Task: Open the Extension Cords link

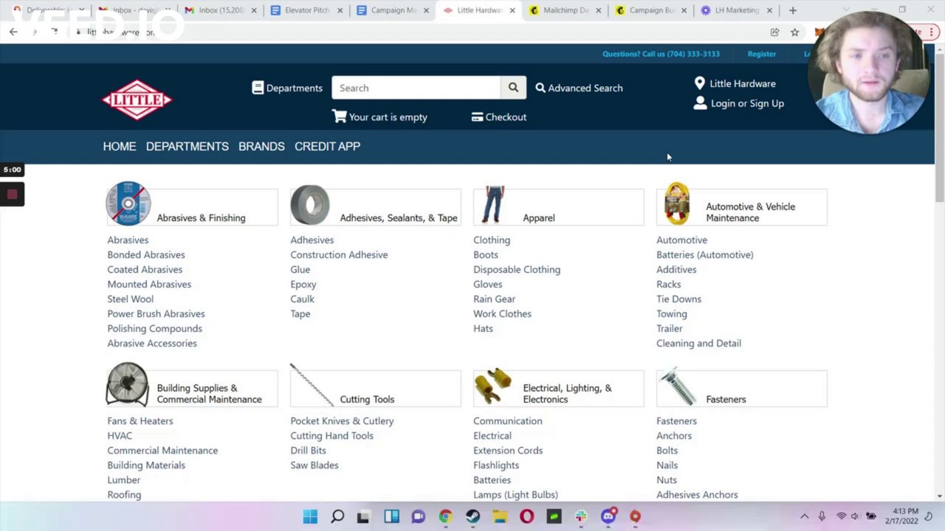Action: click(x=508, y=450)
